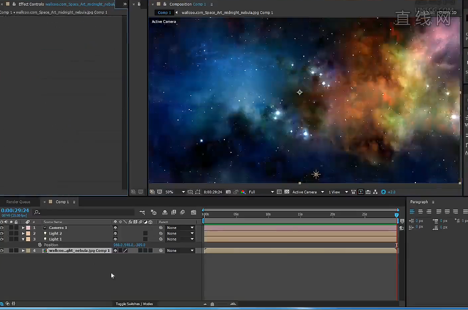Screen dimensions: 468x310
Task: Expand the nebula.jpg Comp 1 layer
Action: (x=23, y=251)
